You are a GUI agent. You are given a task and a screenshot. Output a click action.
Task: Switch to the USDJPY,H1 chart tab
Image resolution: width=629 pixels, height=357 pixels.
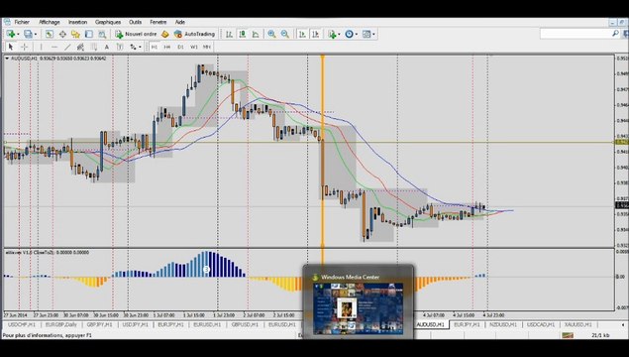pos(135,324)
